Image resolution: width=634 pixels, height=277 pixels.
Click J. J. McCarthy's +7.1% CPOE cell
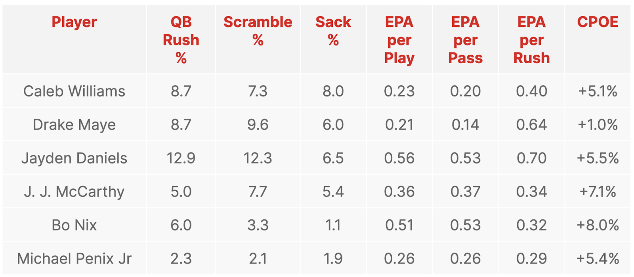[598, 192]
